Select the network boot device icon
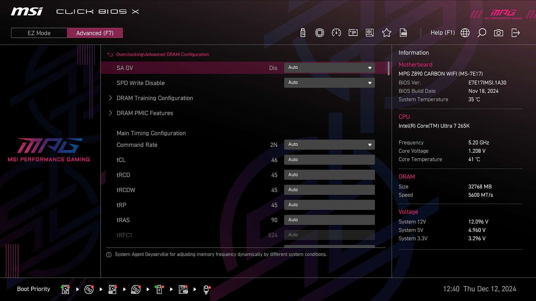 click(207, 290)
